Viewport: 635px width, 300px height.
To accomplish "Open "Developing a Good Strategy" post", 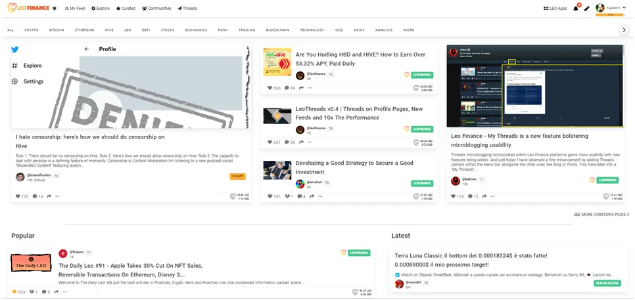I will (354, 167).
